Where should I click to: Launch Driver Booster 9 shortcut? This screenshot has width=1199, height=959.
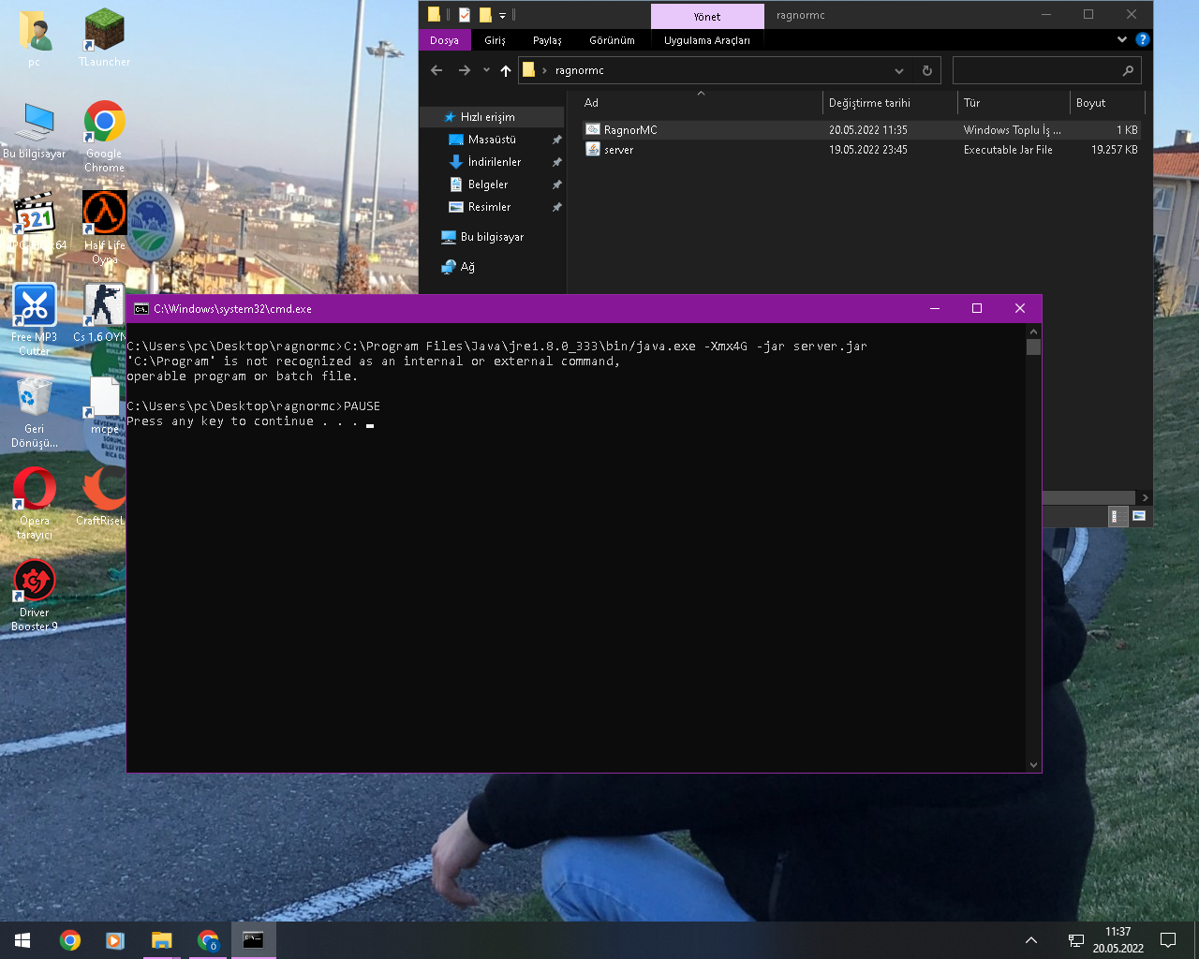[35, 595]
